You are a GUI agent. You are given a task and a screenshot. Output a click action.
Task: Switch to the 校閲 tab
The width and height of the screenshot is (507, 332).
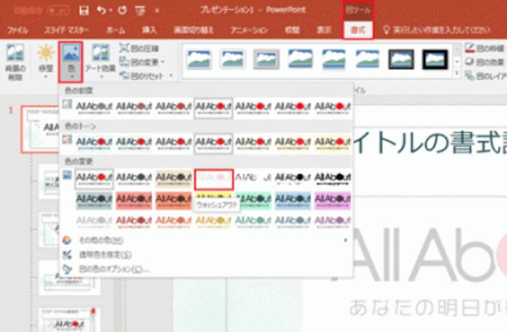coord(292,30)
